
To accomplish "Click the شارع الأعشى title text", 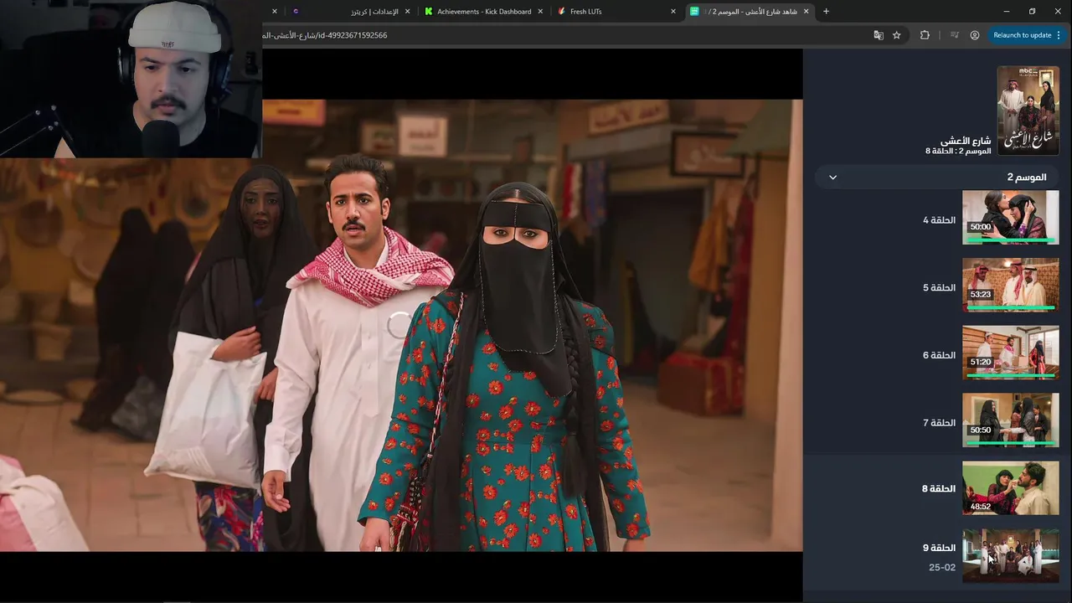I will point(966,141).
